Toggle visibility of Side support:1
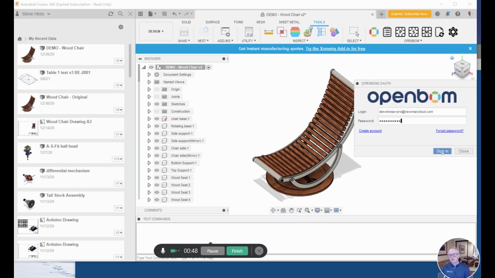495x278 pixels. (x=157, y=134)
